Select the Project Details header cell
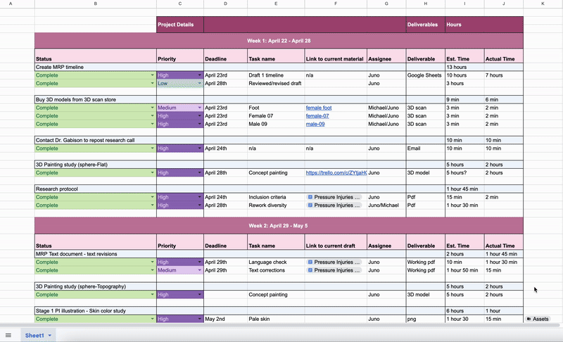This screenshot has width=563, height=342. tap(180, 25)
